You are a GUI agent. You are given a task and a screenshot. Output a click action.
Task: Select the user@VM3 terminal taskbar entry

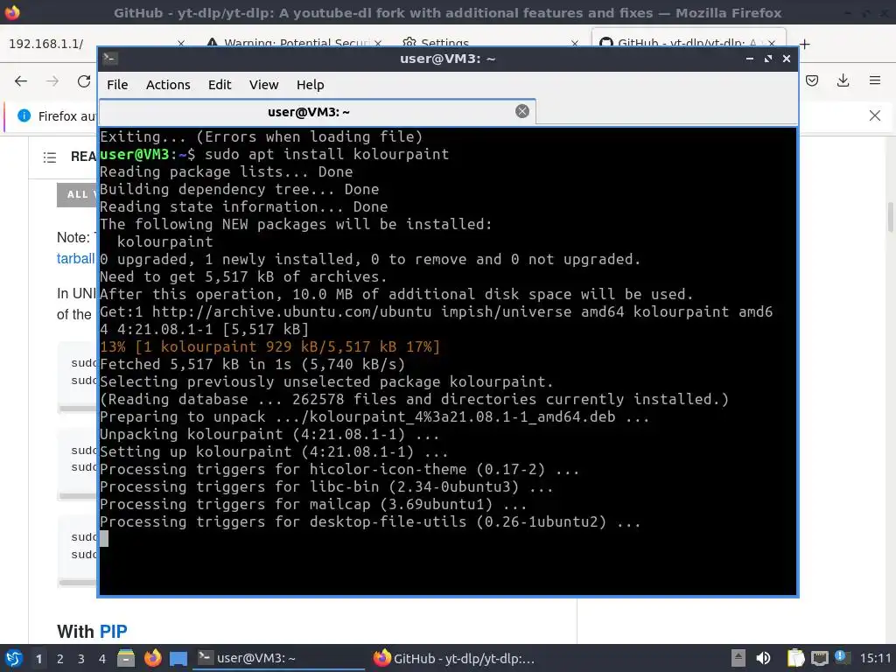tap(280, 658)
